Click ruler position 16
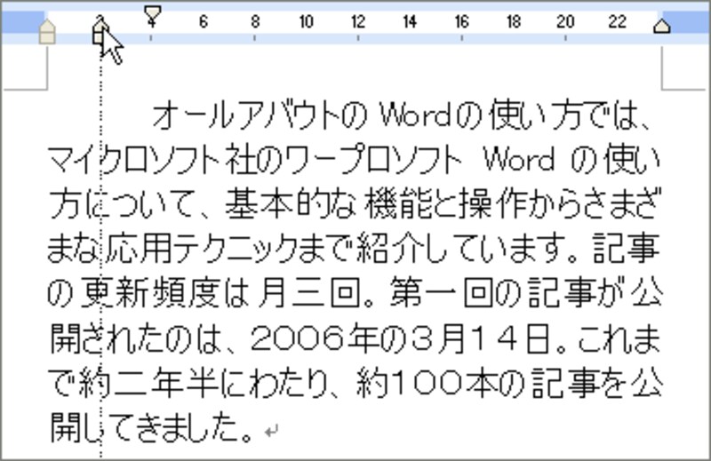The height and width of the screenshot is (461, 711). (x=461, y=21)
